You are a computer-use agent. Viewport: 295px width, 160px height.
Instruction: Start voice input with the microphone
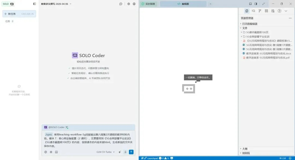[125, 152]
